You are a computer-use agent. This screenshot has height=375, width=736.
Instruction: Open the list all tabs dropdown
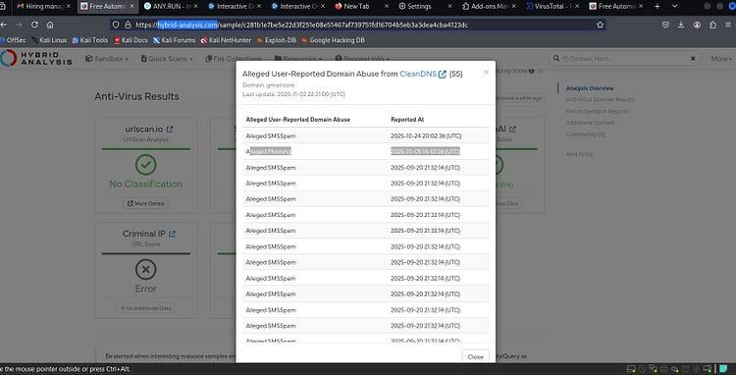point(674,7)
